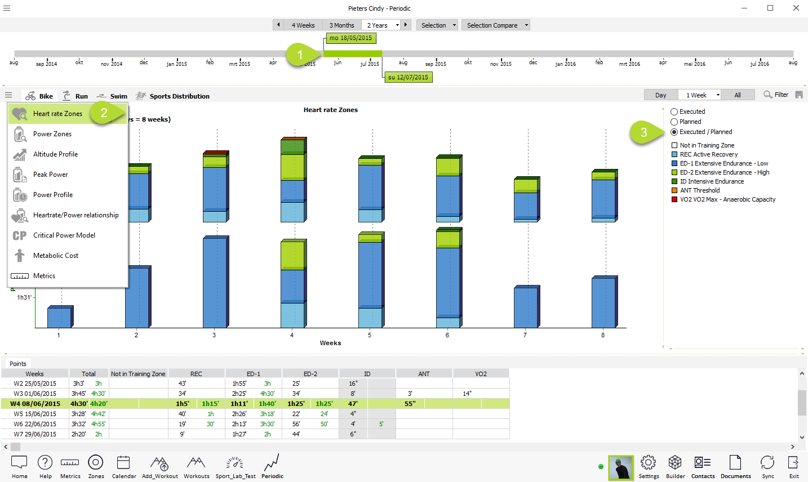Select the W5 15/06/2015 table row
The width and height of the screenshot is (808, 482).
35,414
